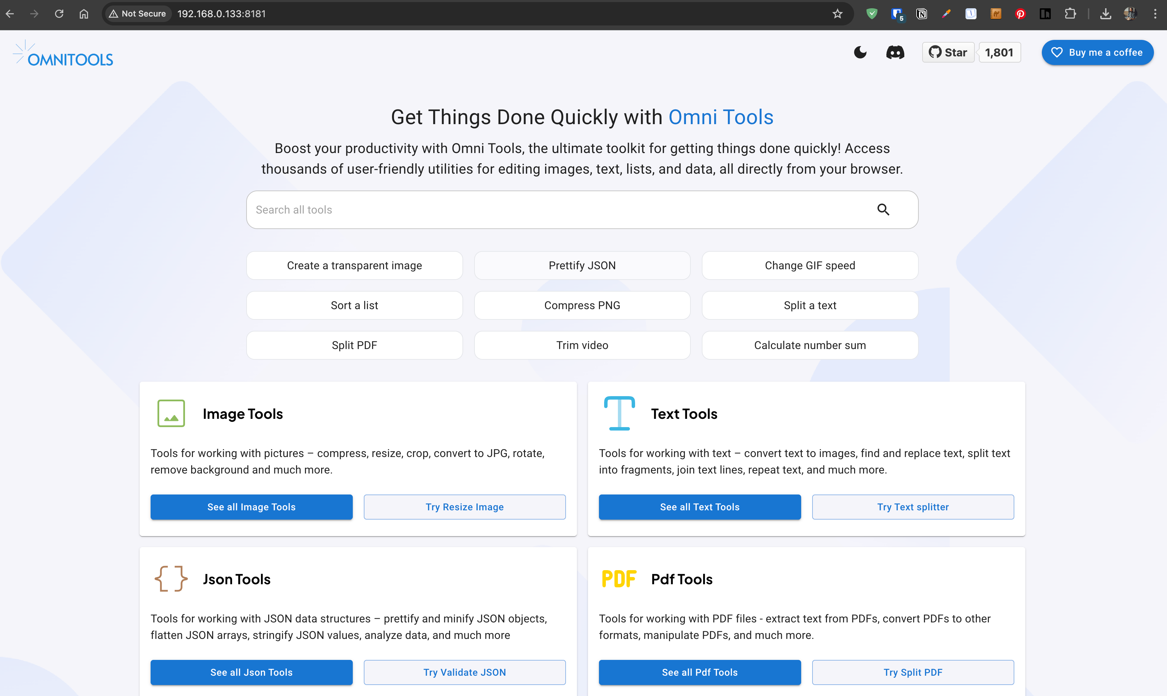The height and width of the screenshot is (696, 1167).
Task: Click See all Text Tools
Action: (699, 507)
